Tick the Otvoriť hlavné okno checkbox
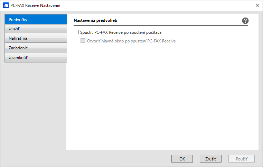 point(83,40)
